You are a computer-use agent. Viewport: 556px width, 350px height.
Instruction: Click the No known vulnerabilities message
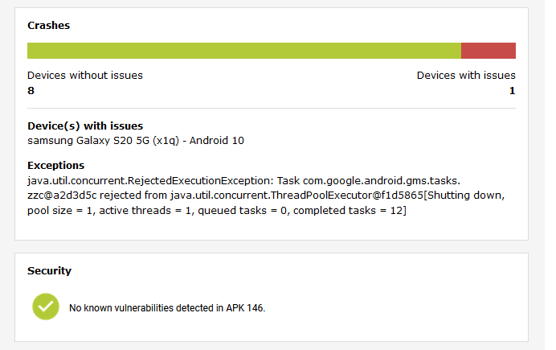pyautogui.click(x=166, y=307)
